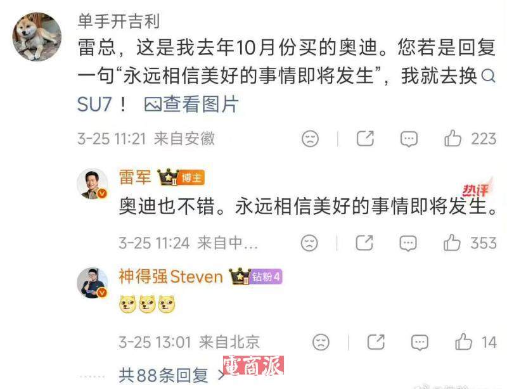Share 神得强Steven's reply
507x389 pixels.
pyautogui.click(x=376, y=341)
